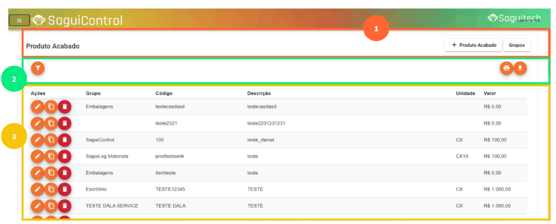Click the Saguitech logo at top right

pyautogui.click(x=513, y=18)
